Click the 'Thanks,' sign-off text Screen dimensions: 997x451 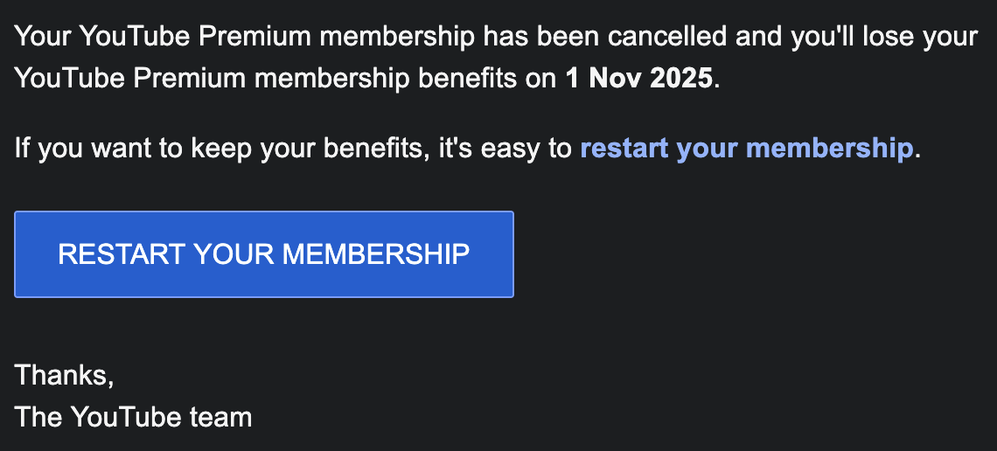click(x=64, y=375)
